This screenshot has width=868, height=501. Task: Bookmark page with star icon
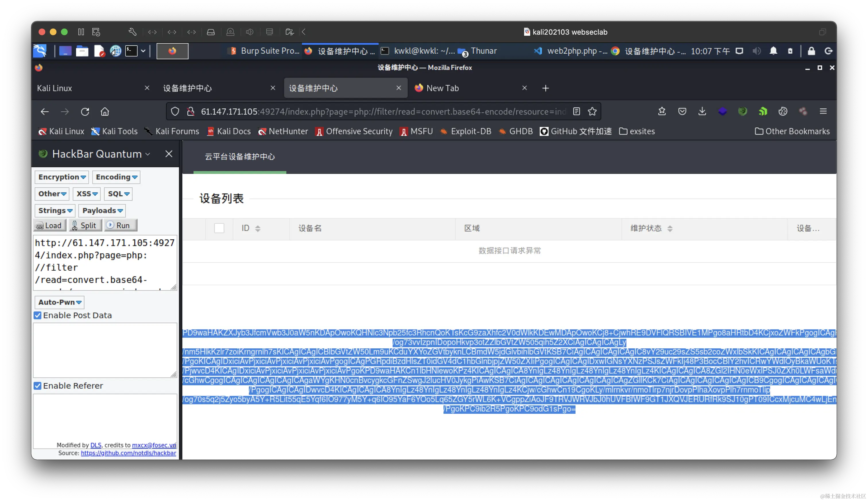[592, 112]
